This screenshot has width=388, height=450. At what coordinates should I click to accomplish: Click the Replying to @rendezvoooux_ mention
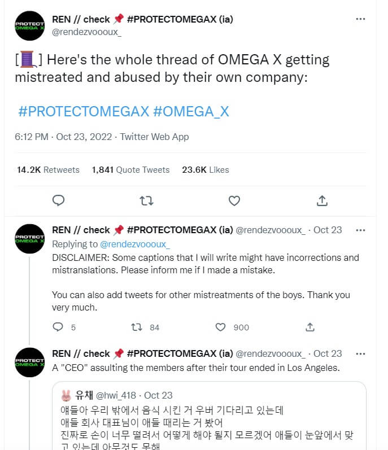click(135, 244)
